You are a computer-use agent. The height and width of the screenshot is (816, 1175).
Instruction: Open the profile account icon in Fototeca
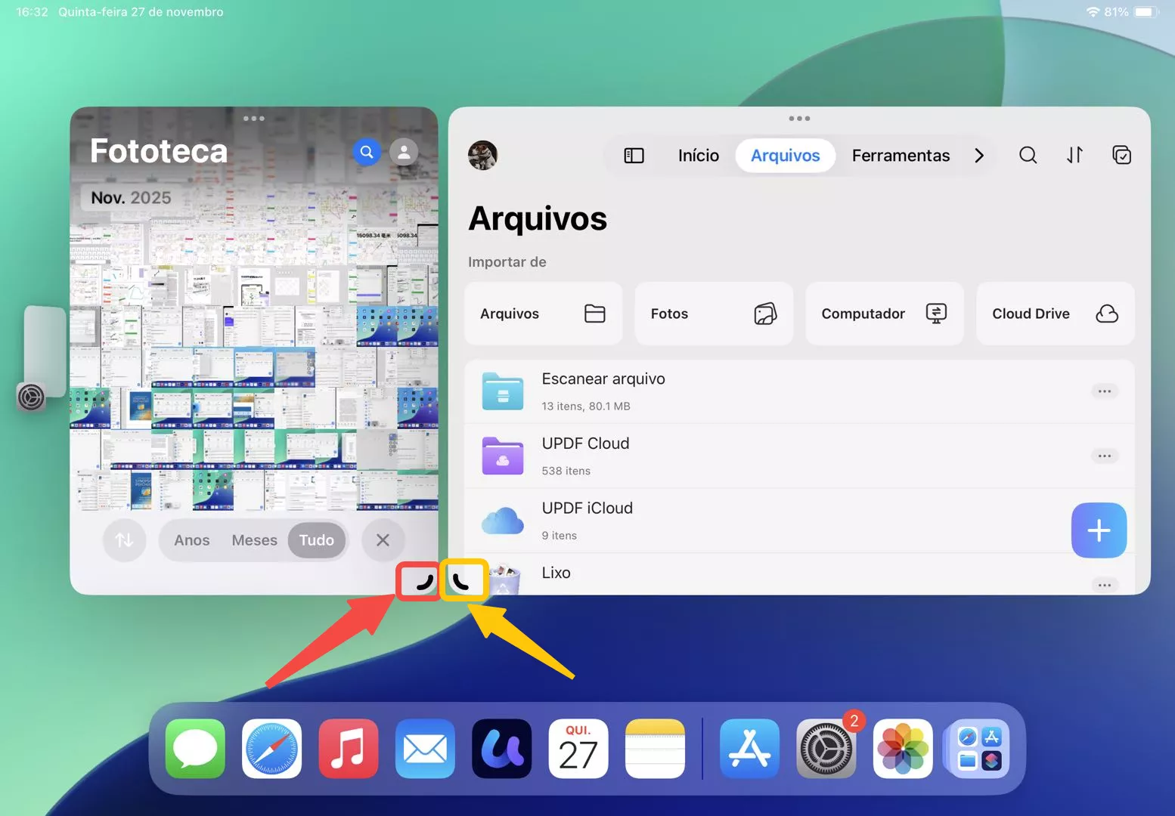click(x=404, y=152)
